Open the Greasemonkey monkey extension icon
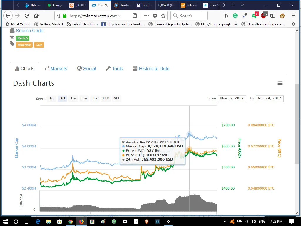Viewport: 301px width, 226px height. (282, 16)
